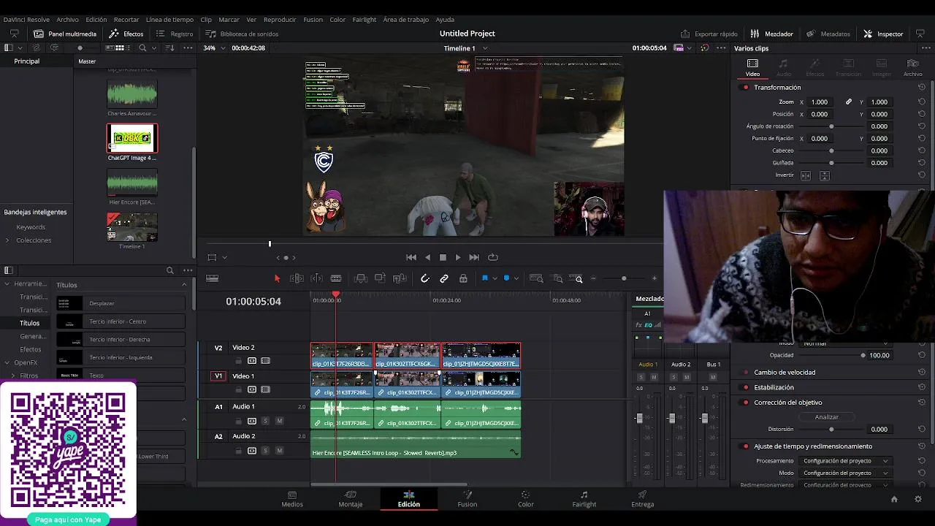Switch to the Color page tab
Image resolution: width=935 pixels, height=526 pixels.
pyautogui.click(x=526, y=499)
